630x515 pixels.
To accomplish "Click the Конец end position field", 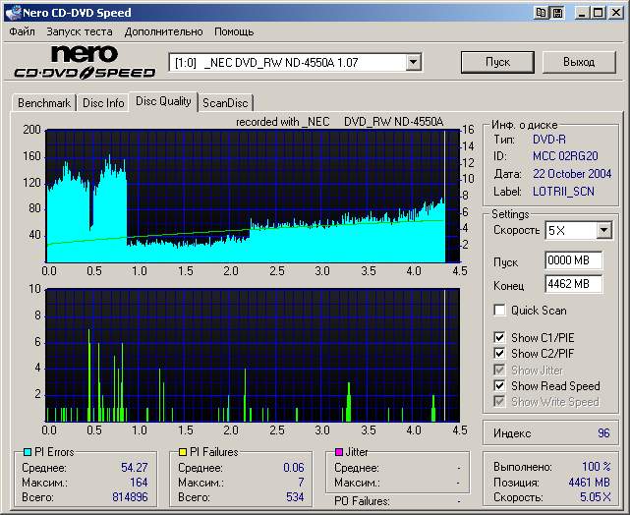I will [x=572, y=284].
